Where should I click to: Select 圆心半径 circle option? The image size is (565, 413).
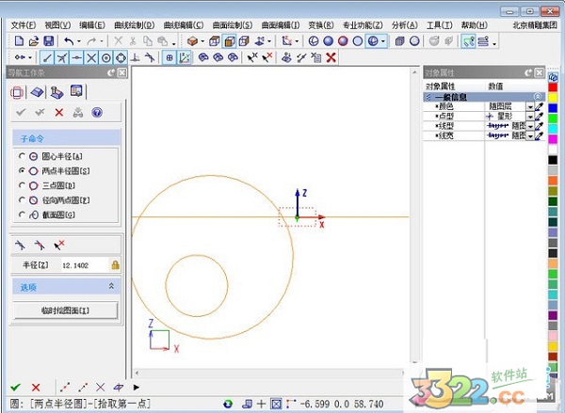(x=22, y=155)
